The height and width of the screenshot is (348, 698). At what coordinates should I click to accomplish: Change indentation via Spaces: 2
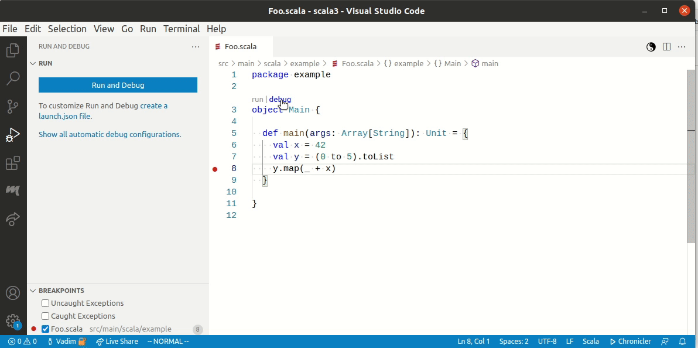(x=514, y=342)
